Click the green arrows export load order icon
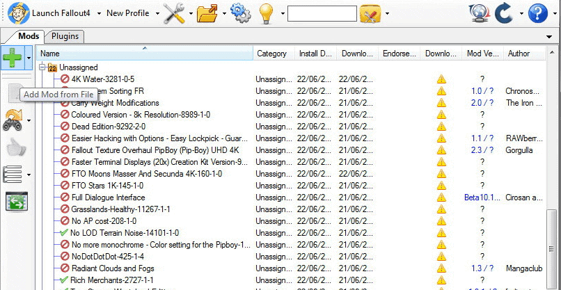This screenshot has width=561, height=290. (x=17, y=201)
